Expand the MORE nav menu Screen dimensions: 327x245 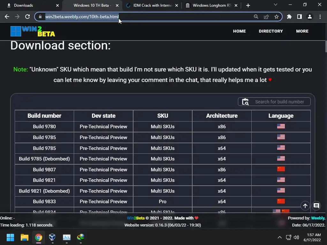point(302,31)
